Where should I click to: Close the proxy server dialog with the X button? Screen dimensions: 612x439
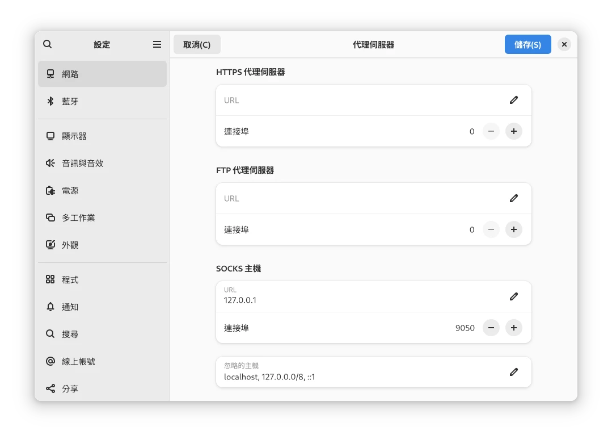pos(564,44)
